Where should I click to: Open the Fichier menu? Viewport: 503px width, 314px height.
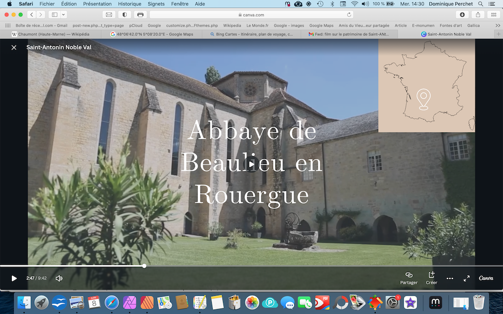click(x=47, y=4)
